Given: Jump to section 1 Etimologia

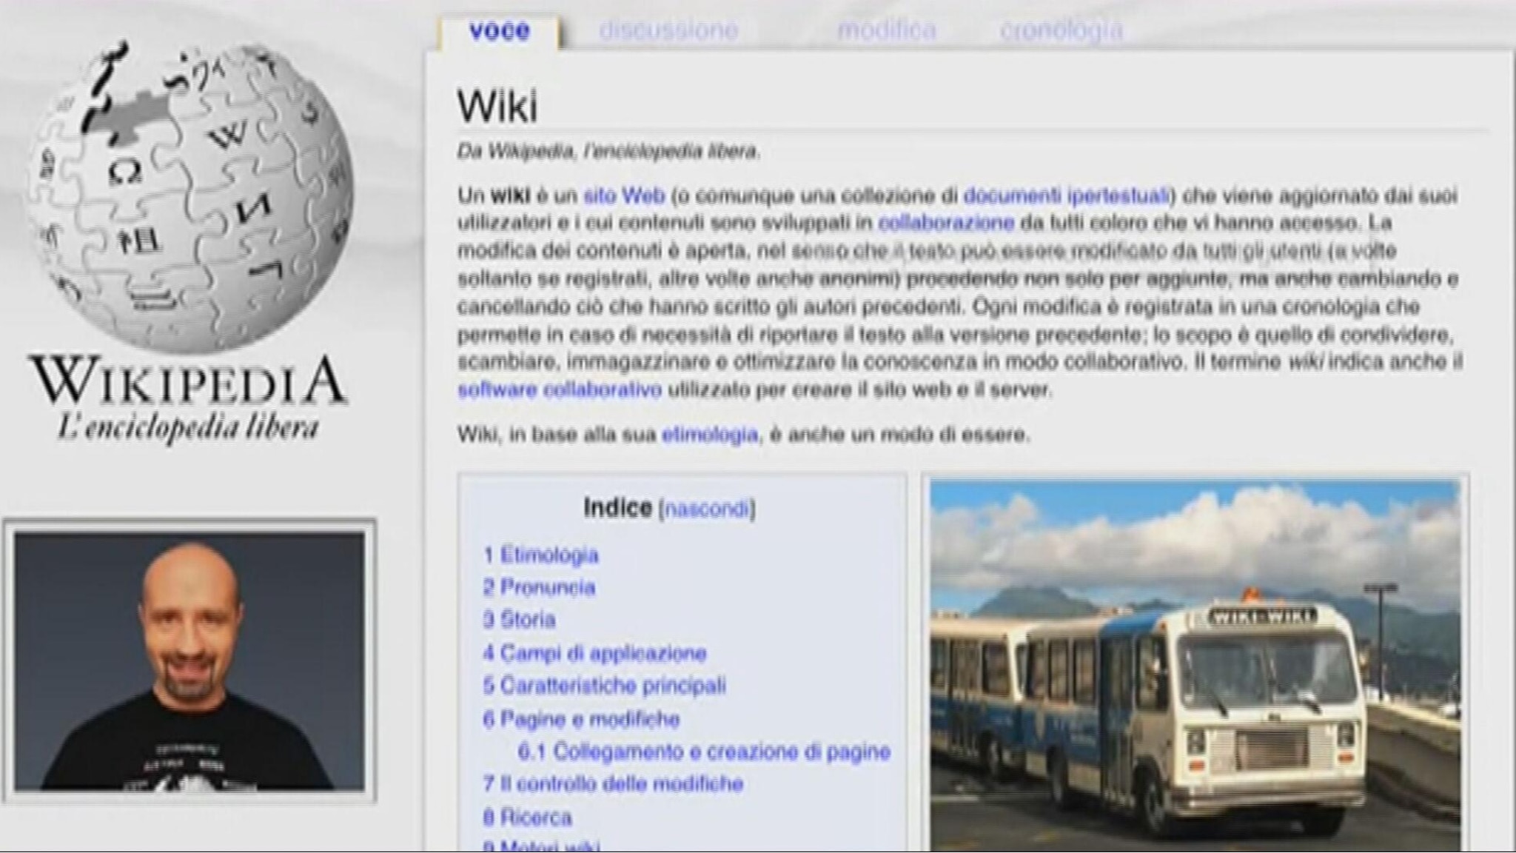Looking at the screenshot, I should (541, 555).
